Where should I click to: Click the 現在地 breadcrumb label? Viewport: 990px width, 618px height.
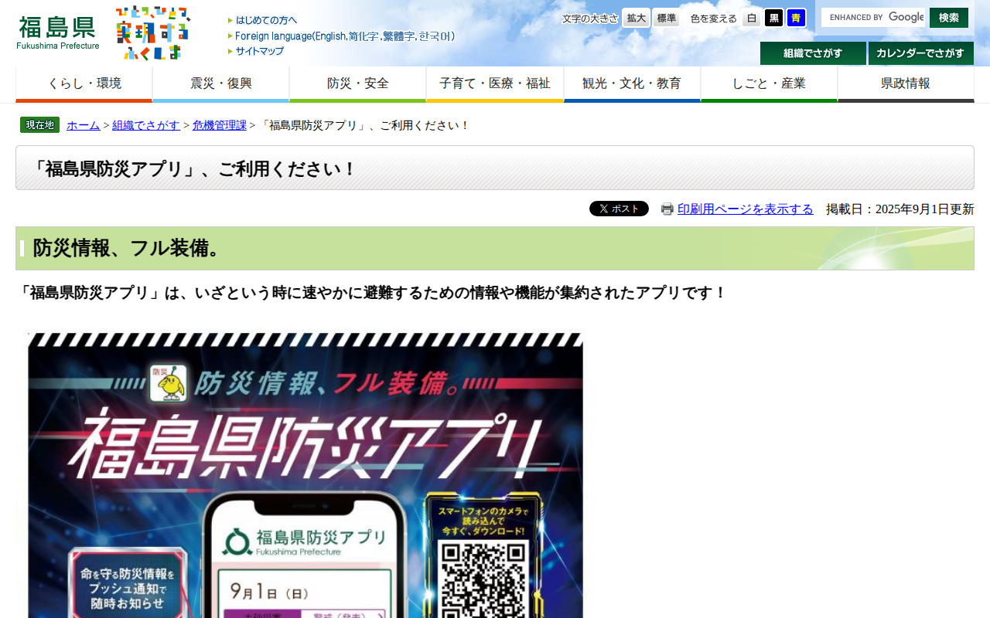point(39,125)
